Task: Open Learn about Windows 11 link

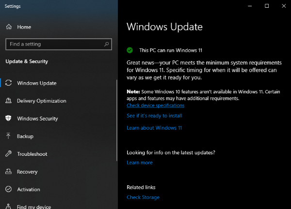Action: tap(154, 128)
